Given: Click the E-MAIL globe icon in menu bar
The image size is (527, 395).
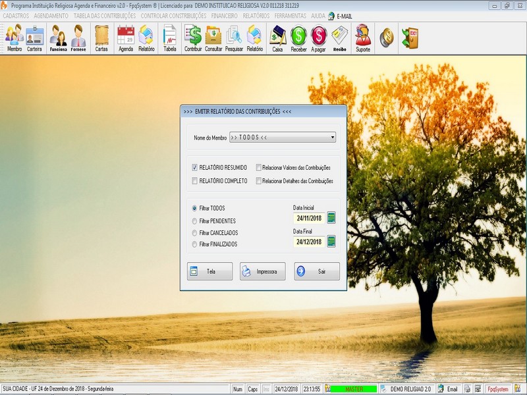Looking at the screenshot, I should pos(331,16).
